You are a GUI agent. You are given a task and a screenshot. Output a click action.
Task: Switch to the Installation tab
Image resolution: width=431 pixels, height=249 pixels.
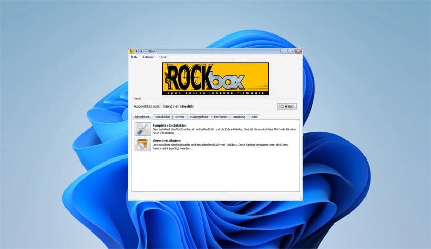pos(162,117)
